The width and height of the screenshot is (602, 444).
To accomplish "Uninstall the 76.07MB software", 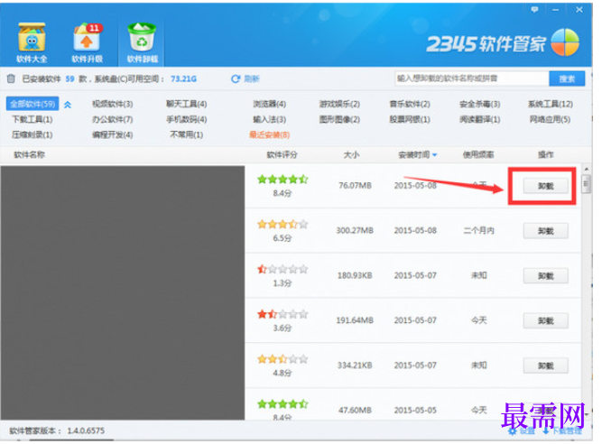I will (545, 186).
